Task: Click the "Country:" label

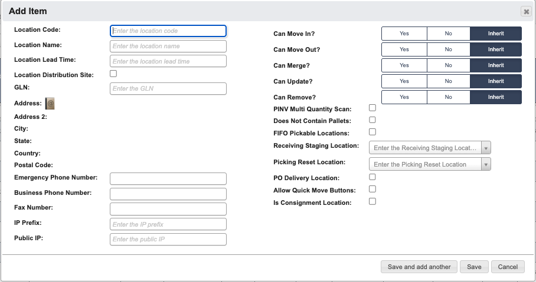Action: [27, 154]
